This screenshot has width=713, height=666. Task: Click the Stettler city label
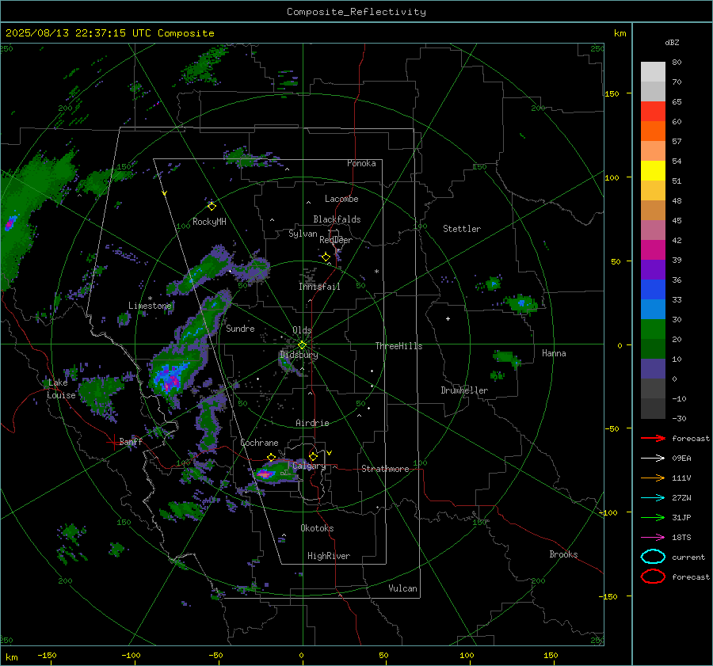point(462,229)
